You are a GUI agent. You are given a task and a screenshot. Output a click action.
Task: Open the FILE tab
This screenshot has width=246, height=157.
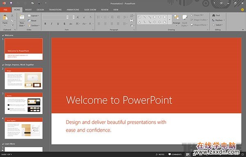[5, 10]
